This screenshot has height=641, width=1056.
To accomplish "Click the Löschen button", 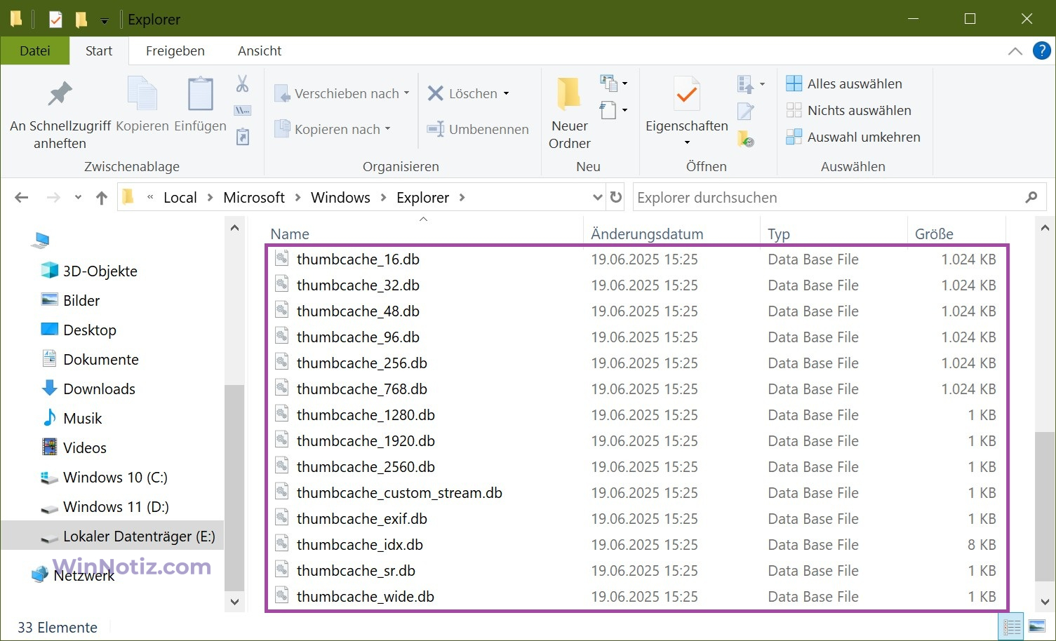I will click(468, 93).
